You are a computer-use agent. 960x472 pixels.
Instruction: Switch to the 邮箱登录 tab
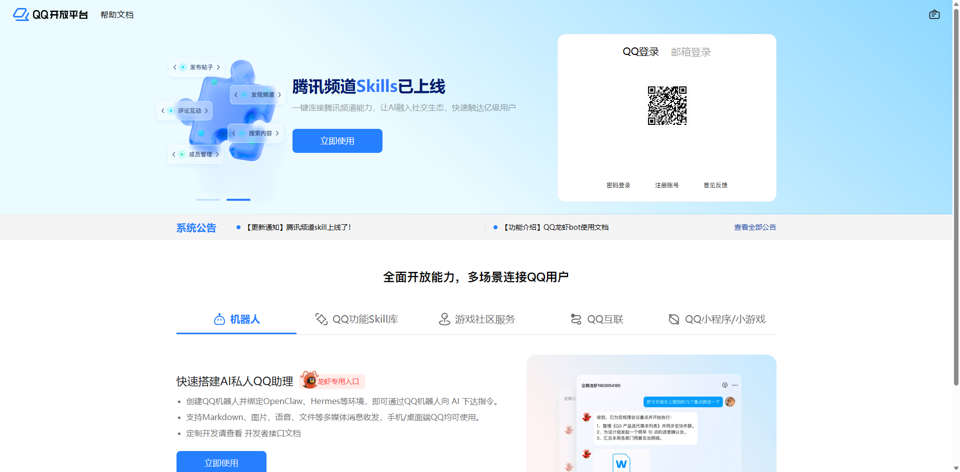click(x=691, y=52)
